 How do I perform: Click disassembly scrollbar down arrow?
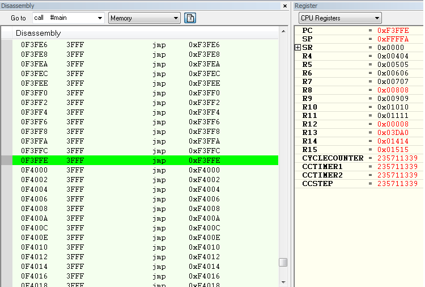pos(283,282)
